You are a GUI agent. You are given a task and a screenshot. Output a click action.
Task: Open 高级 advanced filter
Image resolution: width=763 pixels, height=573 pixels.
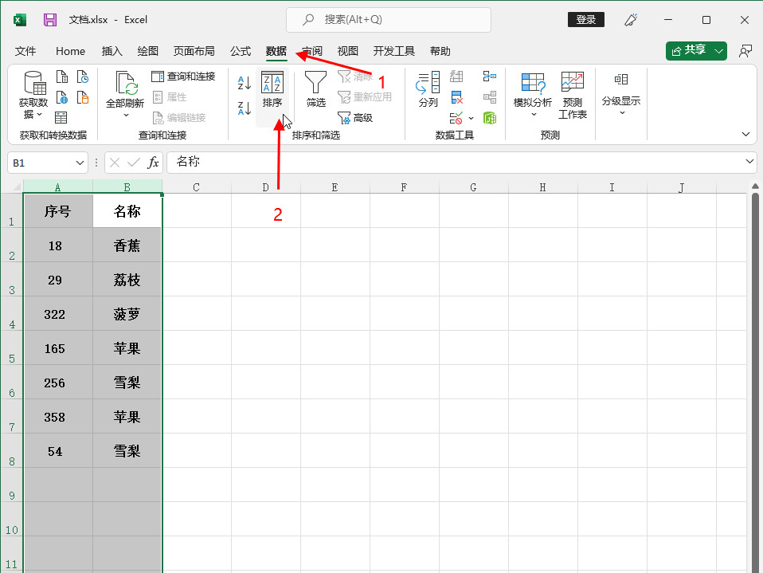(355, 118)
